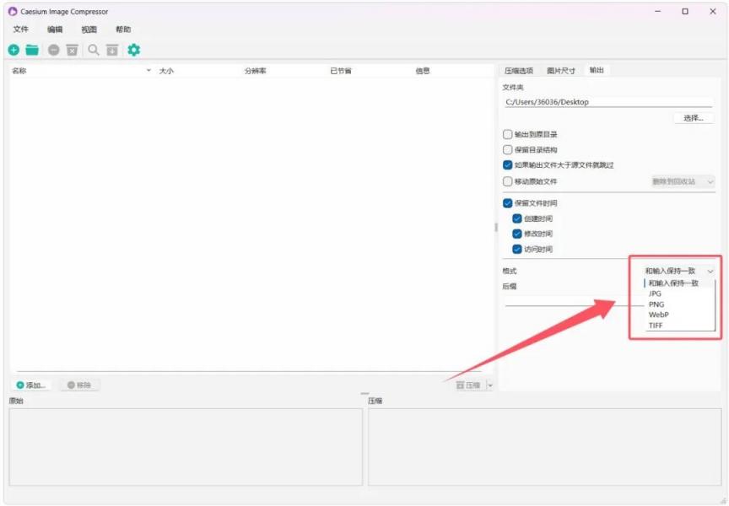This screenshot has width=729, height=506.
Task: Open the 文件 menu
Action: (21, 30)
